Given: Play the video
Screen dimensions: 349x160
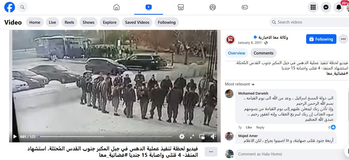Looking at the screenshot, I should [15, 136].
